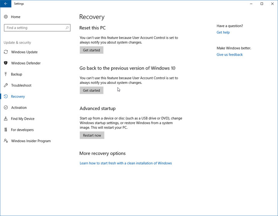278x216 pixels.
Task: Click the Backup upward arrow icon
Action: pyautogui.click(x=6, y=74)
